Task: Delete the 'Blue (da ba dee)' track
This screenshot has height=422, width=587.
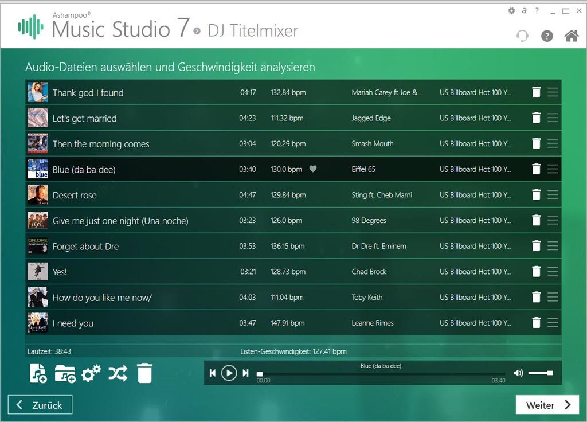Action: point(536,169)
